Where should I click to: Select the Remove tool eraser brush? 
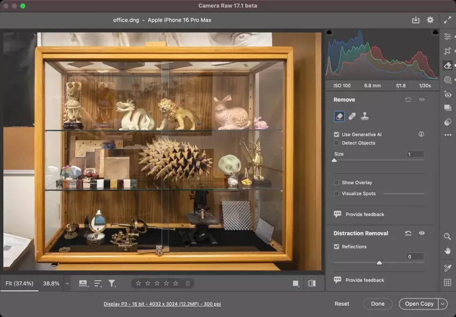[340, 116]
